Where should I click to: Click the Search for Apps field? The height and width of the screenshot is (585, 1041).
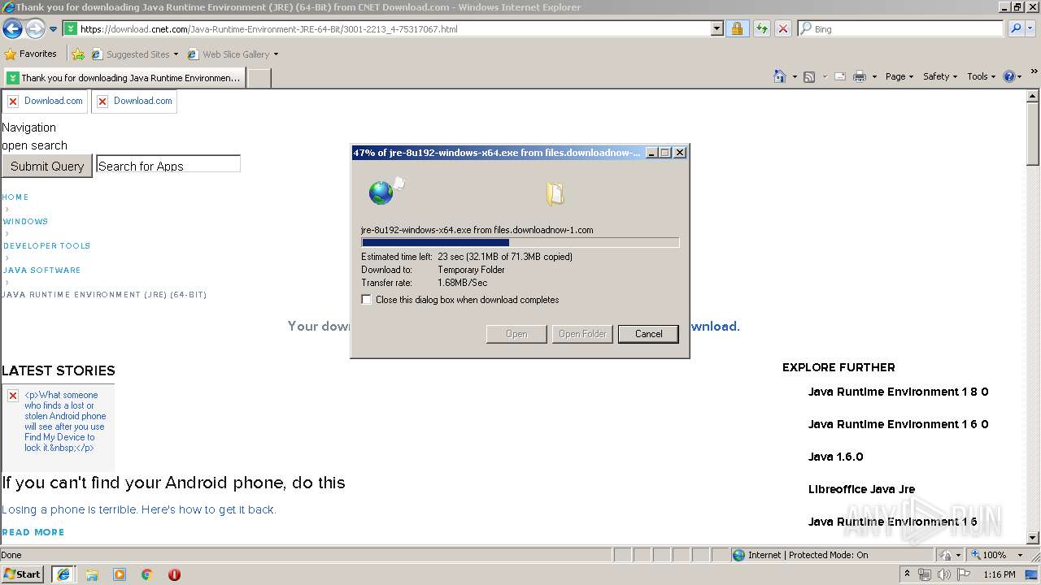pos(168,164)
